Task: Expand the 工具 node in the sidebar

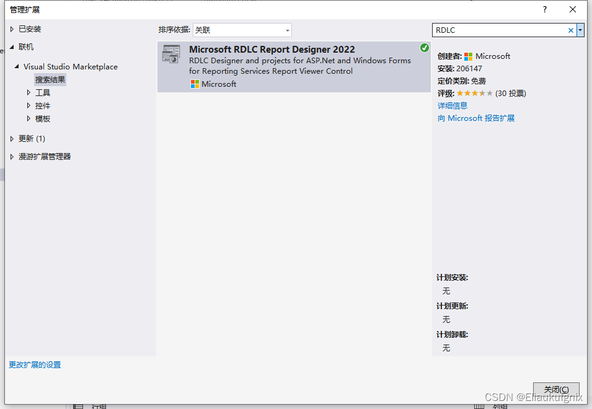Action: (x=29, y=92)
